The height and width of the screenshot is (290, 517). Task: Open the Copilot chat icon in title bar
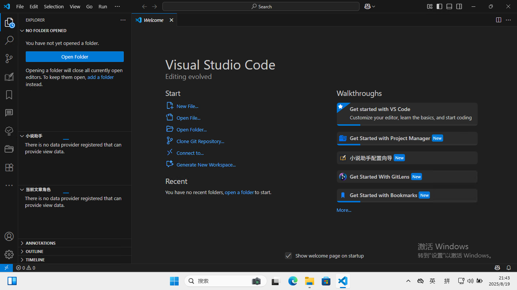coord(367,6)
